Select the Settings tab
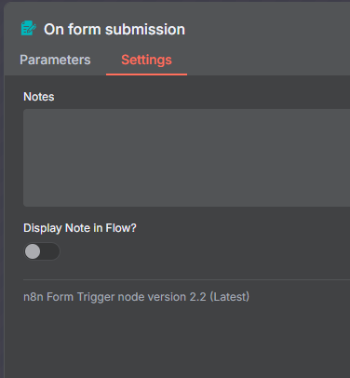The height and width of the screenshot is (378, 350). pyautogui.click(x=146, y=60)
